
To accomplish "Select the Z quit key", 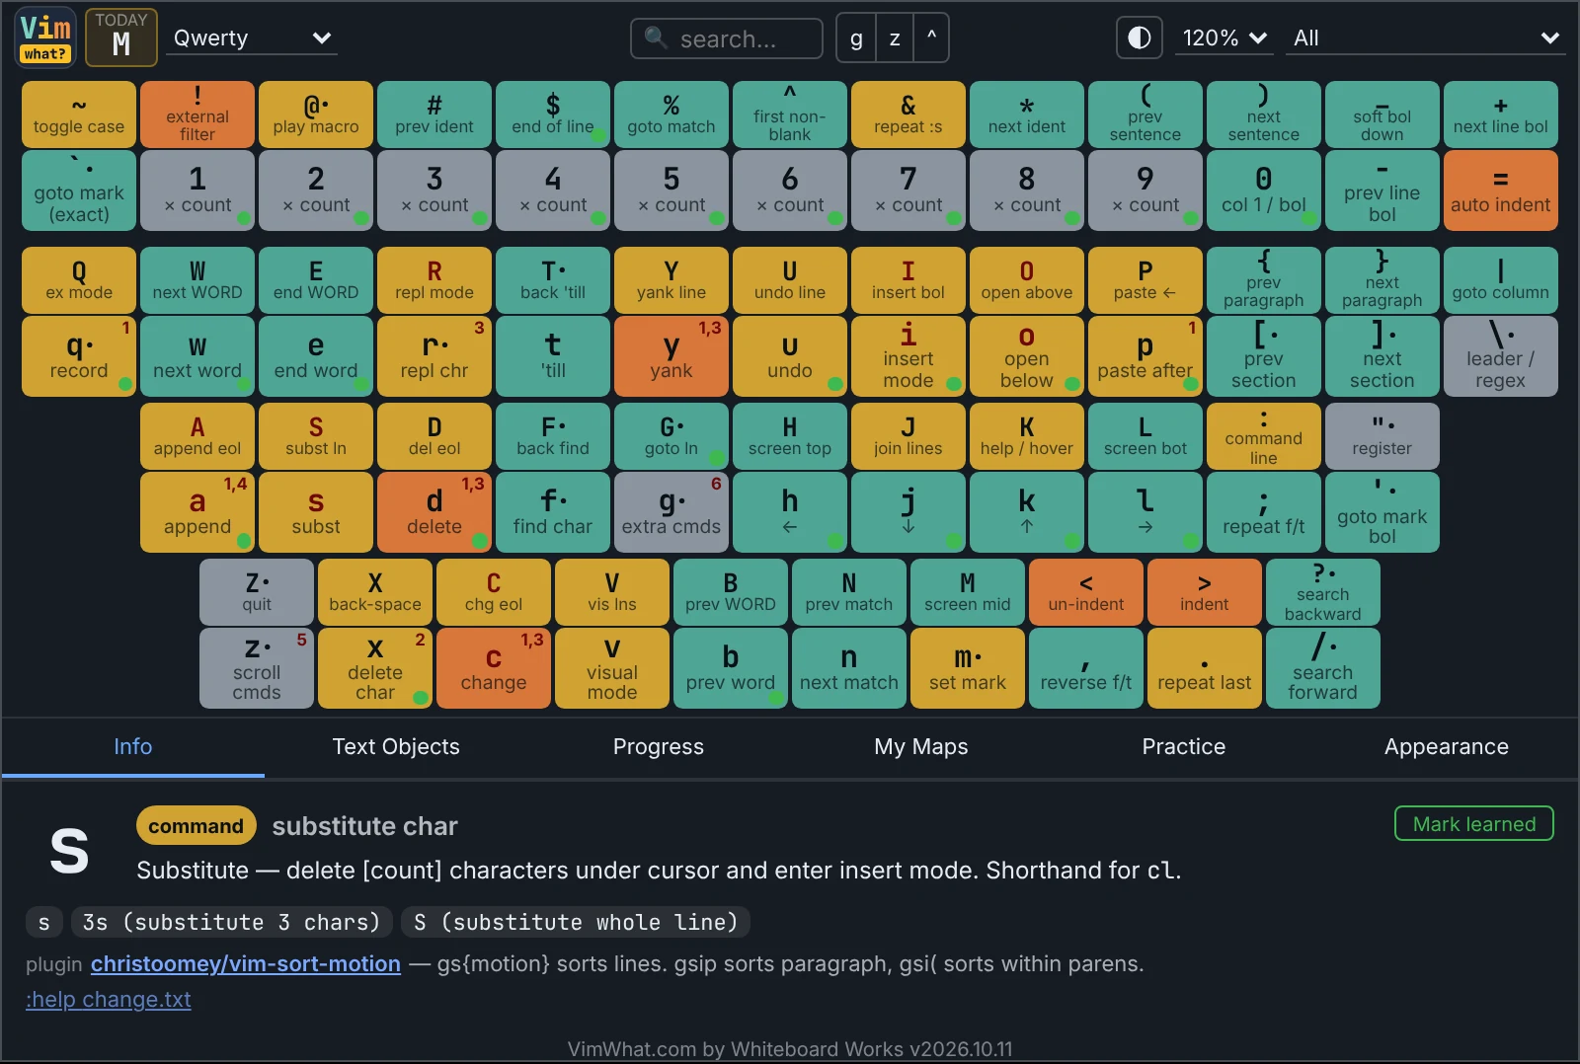I will 257,592.
